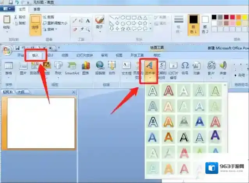Screen dimensions: 249x183
Task: Click the 重新调整大小 resize button in Paint
Action: pos(55,23)
